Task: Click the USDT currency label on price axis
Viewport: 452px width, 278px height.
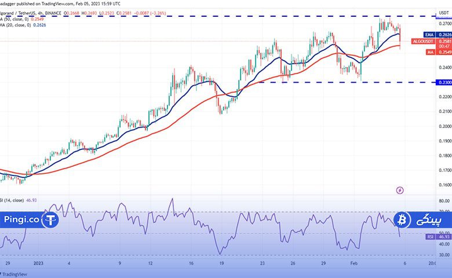Action: [x=444, y=13]
